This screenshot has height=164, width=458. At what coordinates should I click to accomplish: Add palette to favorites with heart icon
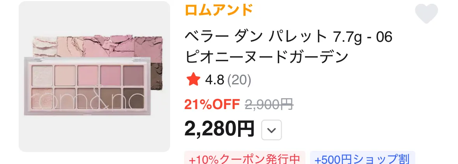[x=427, y=14]
